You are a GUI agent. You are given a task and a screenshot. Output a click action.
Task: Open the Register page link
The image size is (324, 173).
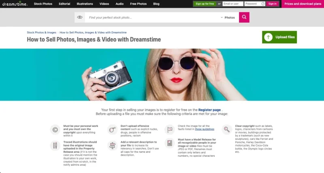pos(209,110)
